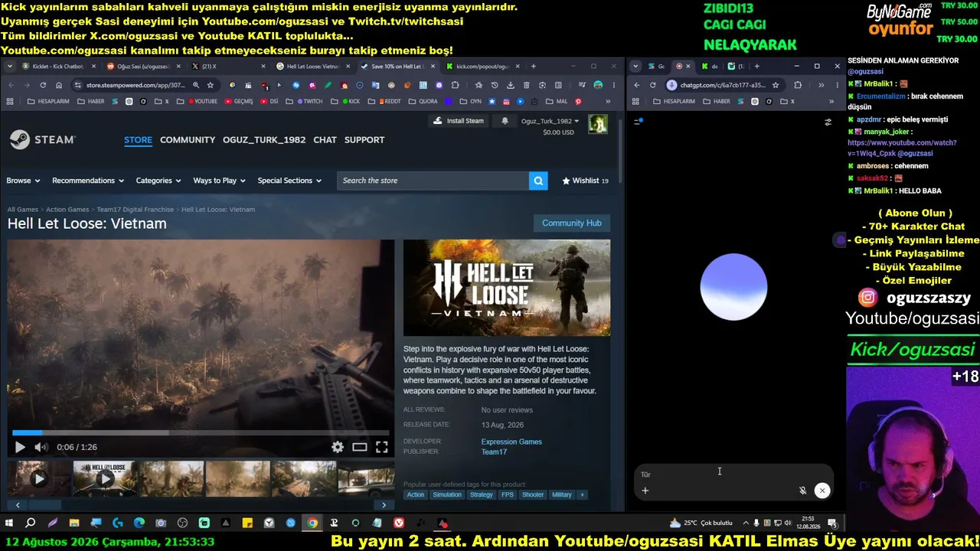Open the ChatGPT sidebar menu icon

click(x=639, y=121)
